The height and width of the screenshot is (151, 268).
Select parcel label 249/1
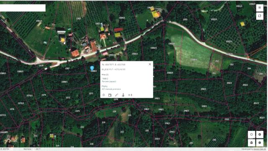[x=157, y=99]
